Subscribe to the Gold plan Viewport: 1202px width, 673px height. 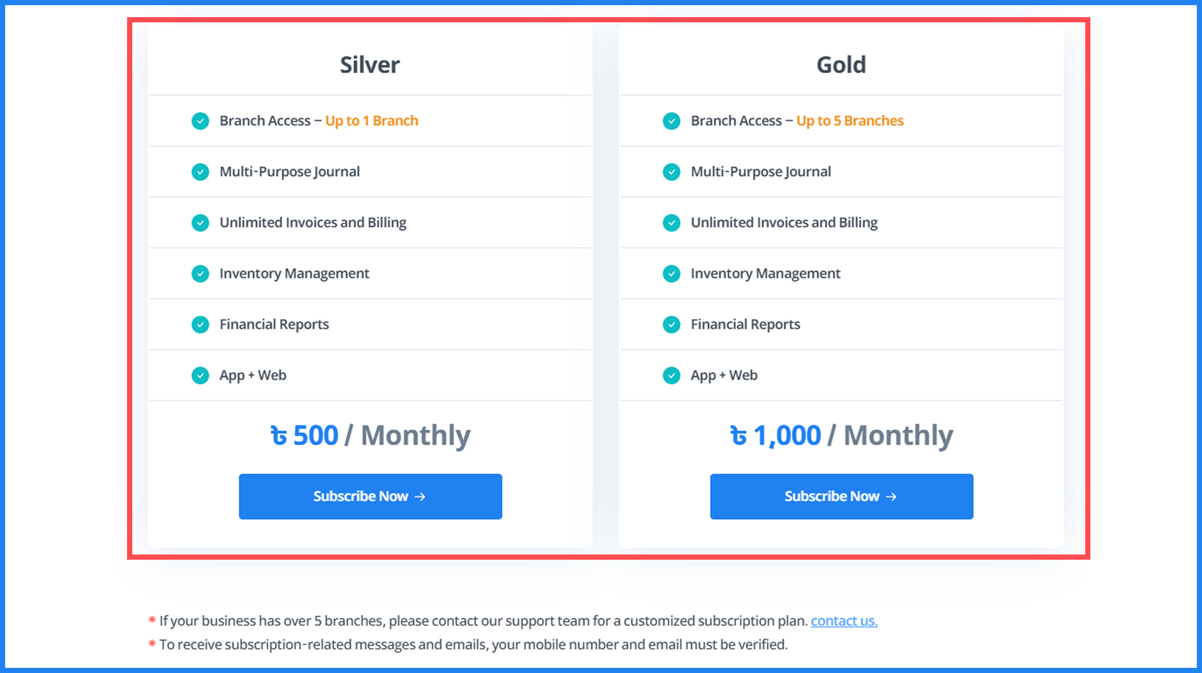click(x=841, y=497)
